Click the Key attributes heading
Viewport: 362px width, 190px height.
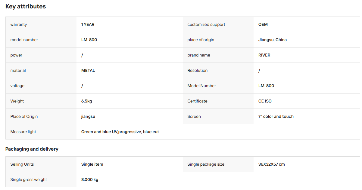(26, 6)
